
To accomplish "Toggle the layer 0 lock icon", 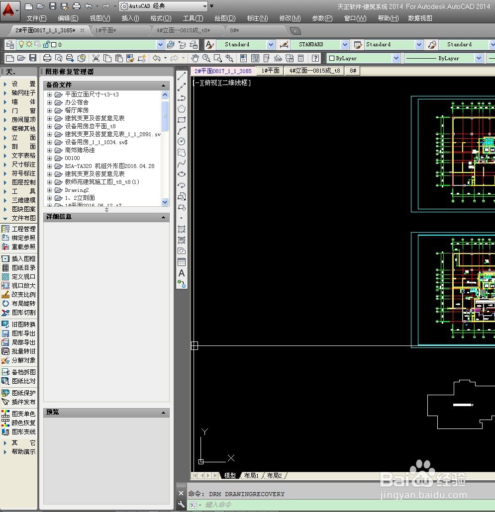I will [x=46, y=44].
